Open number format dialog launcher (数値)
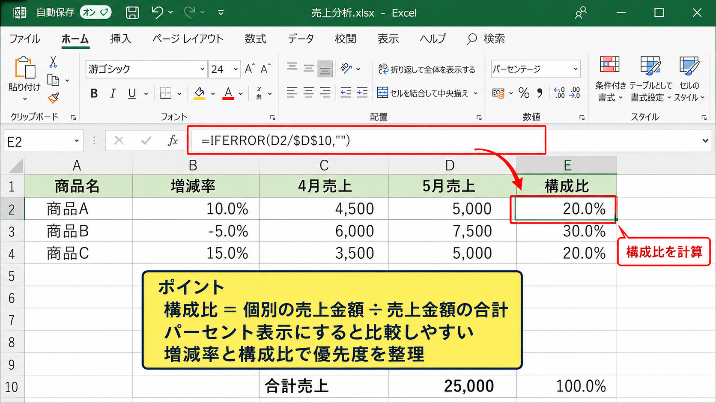The height and width of the screenshot is (403, 716). [x=582, y=117]
